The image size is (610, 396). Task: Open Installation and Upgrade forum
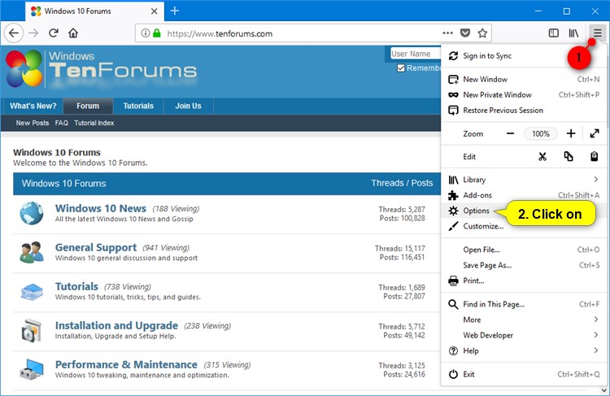(116, 325)
